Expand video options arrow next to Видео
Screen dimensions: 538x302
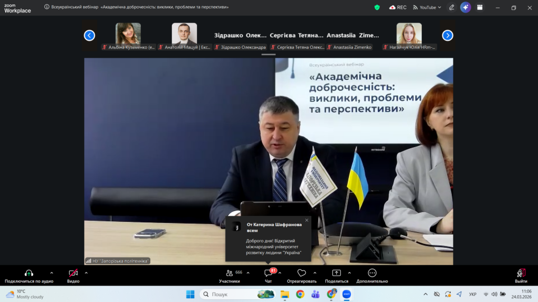click(x=86, y=273)
